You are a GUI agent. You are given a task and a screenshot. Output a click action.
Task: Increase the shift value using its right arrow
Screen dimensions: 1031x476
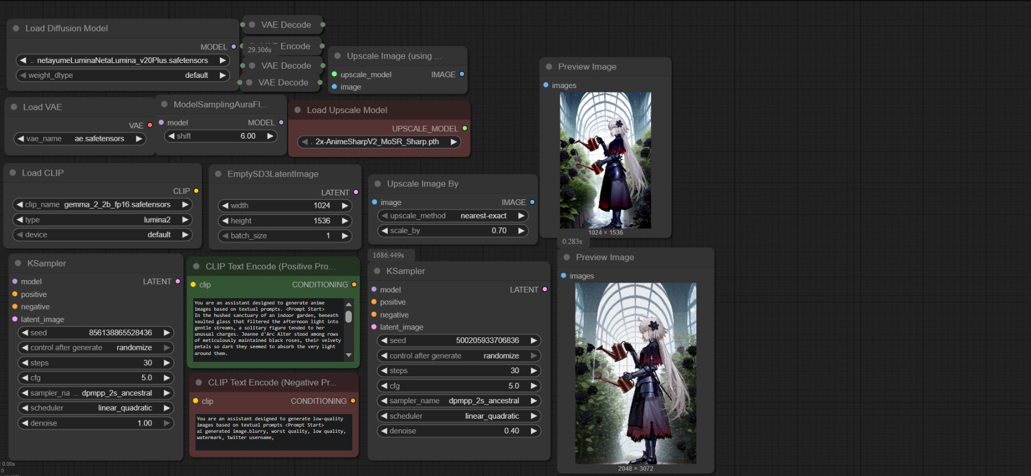pos(271,136)
